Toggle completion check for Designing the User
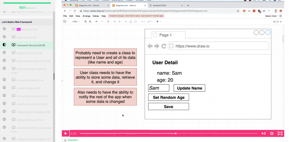Screen dimensions: 289x142 coord(4,53)
